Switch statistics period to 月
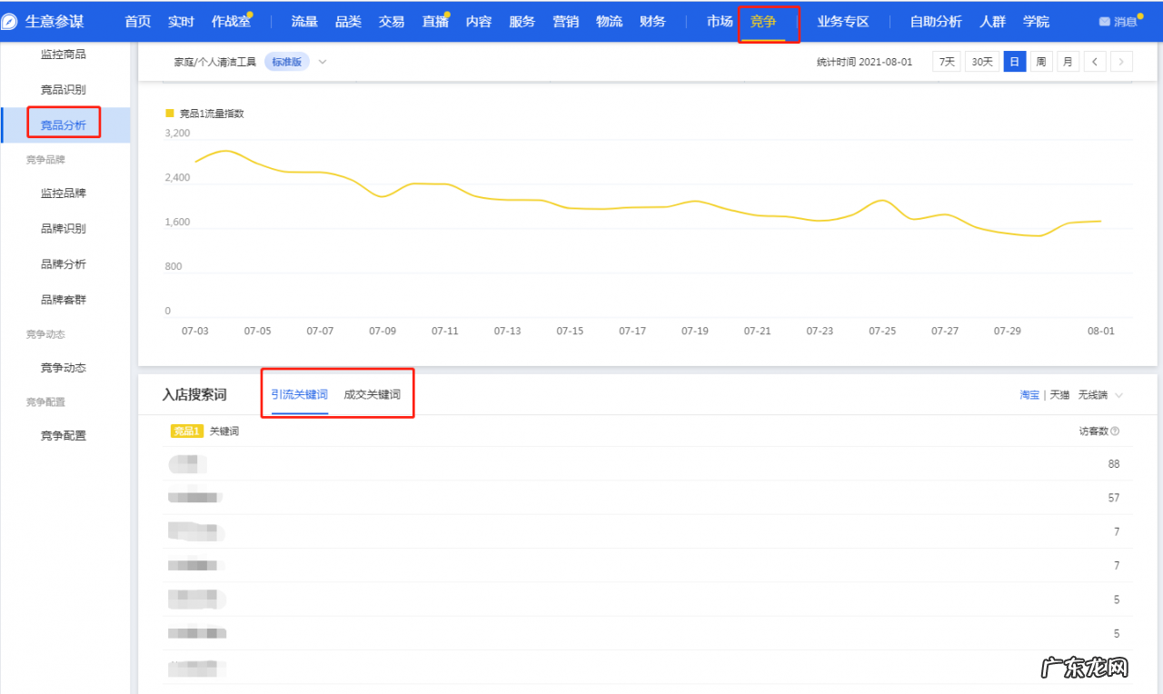The height and width of the screenshot is (694, 1163). [x=1068, y=62]
